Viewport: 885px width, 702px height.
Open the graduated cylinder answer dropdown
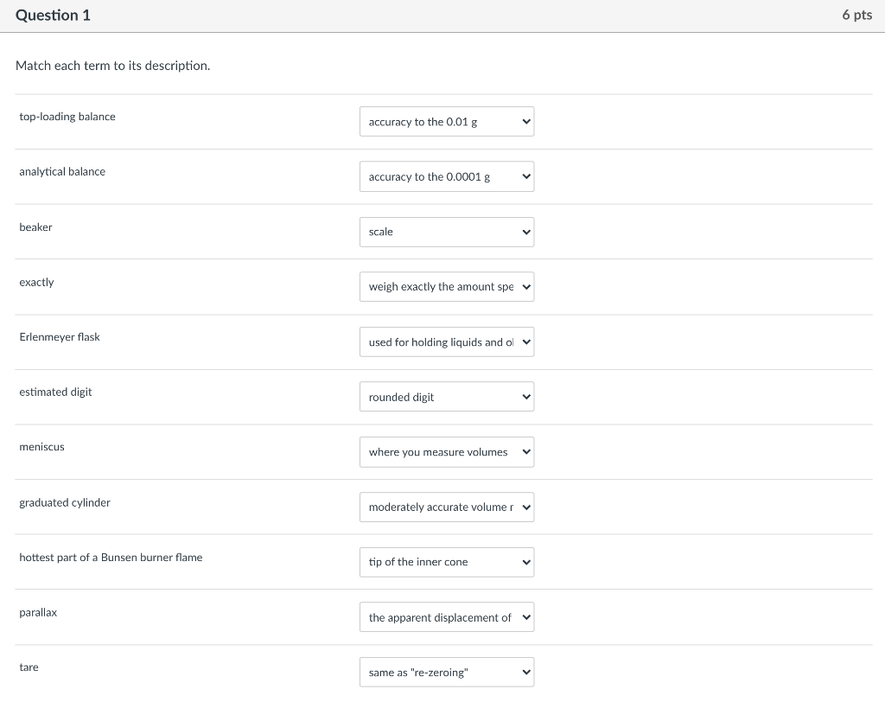tap(447, 507)
